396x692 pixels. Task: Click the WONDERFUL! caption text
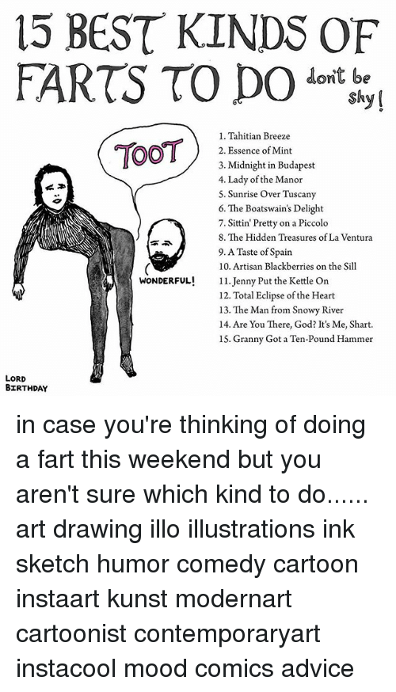tap(167, 281)
